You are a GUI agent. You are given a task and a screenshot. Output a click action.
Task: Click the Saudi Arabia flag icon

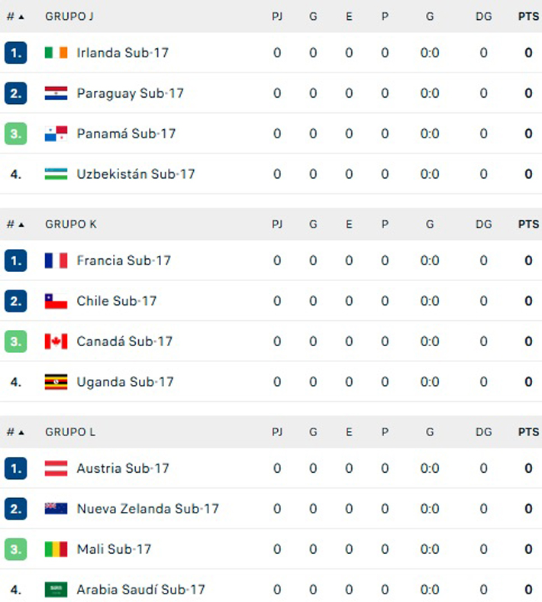[56, 590]
